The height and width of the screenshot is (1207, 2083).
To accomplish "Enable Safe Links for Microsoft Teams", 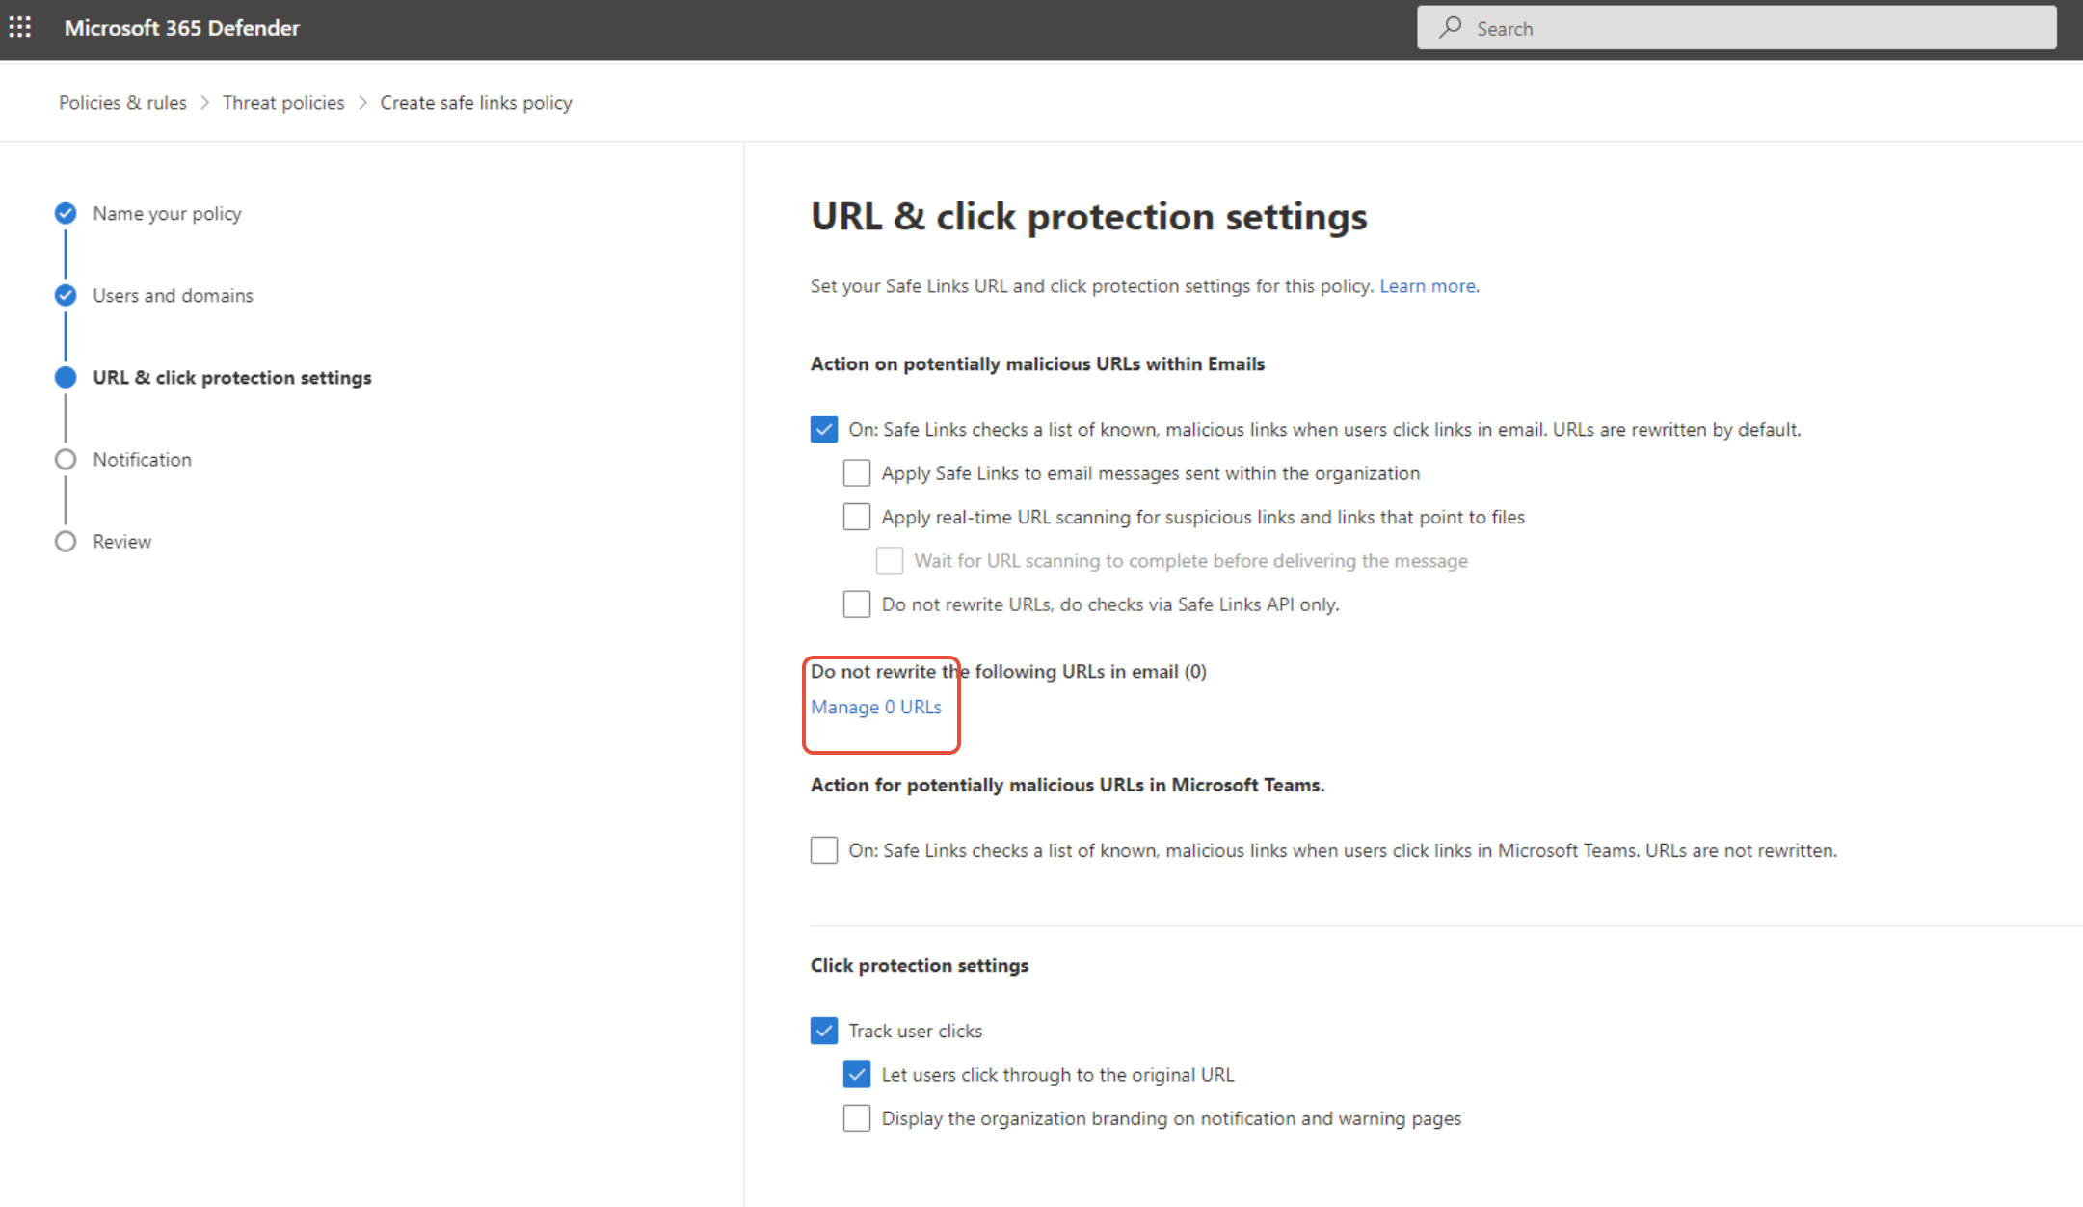I will (823, 850).
